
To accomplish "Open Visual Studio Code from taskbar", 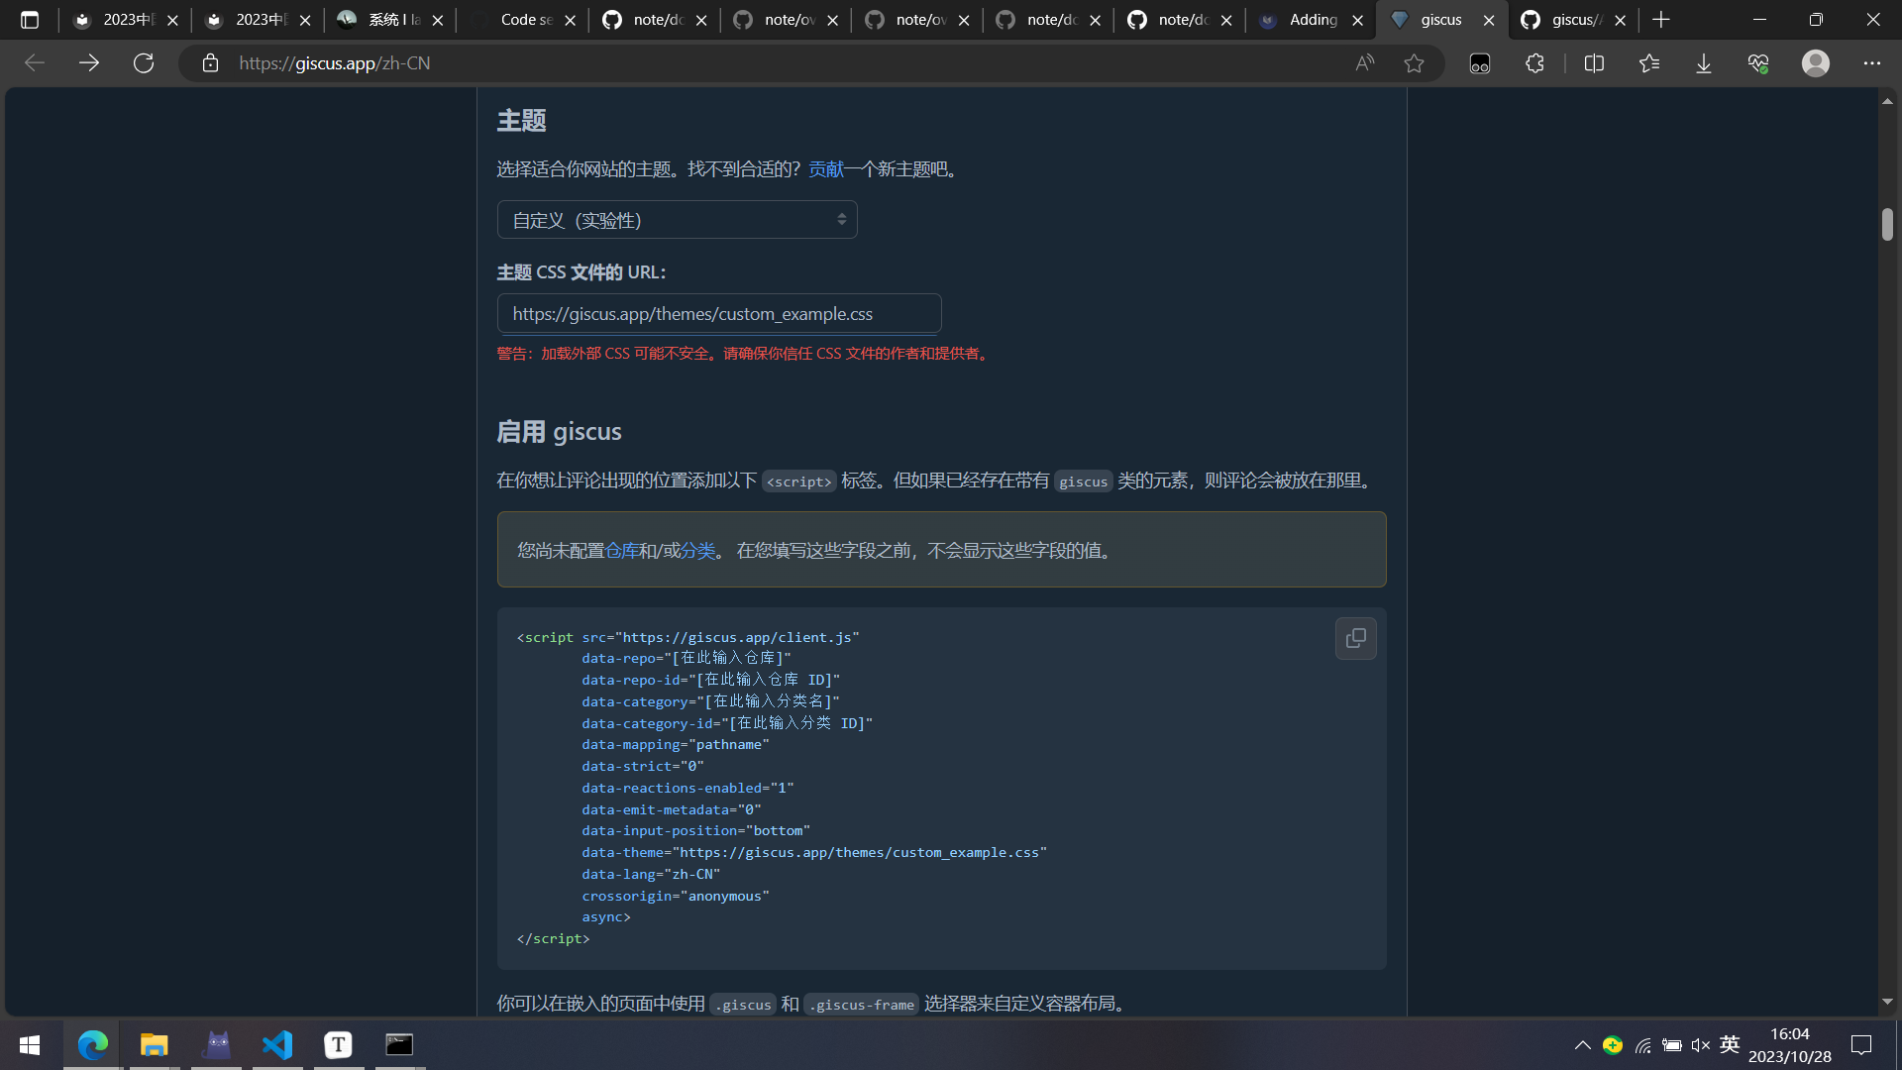I will [x=277, y=1044].
